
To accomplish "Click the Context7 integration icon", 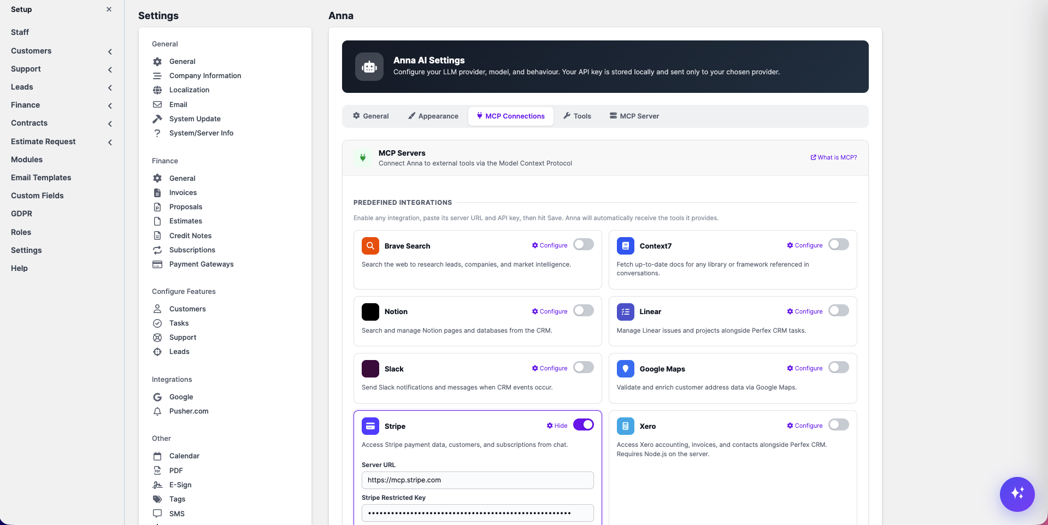I will tap(626, 246).
